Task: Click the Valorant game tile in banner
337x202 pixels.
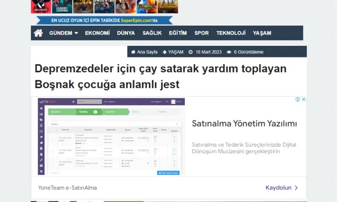Action: click(x=41, y=6)
